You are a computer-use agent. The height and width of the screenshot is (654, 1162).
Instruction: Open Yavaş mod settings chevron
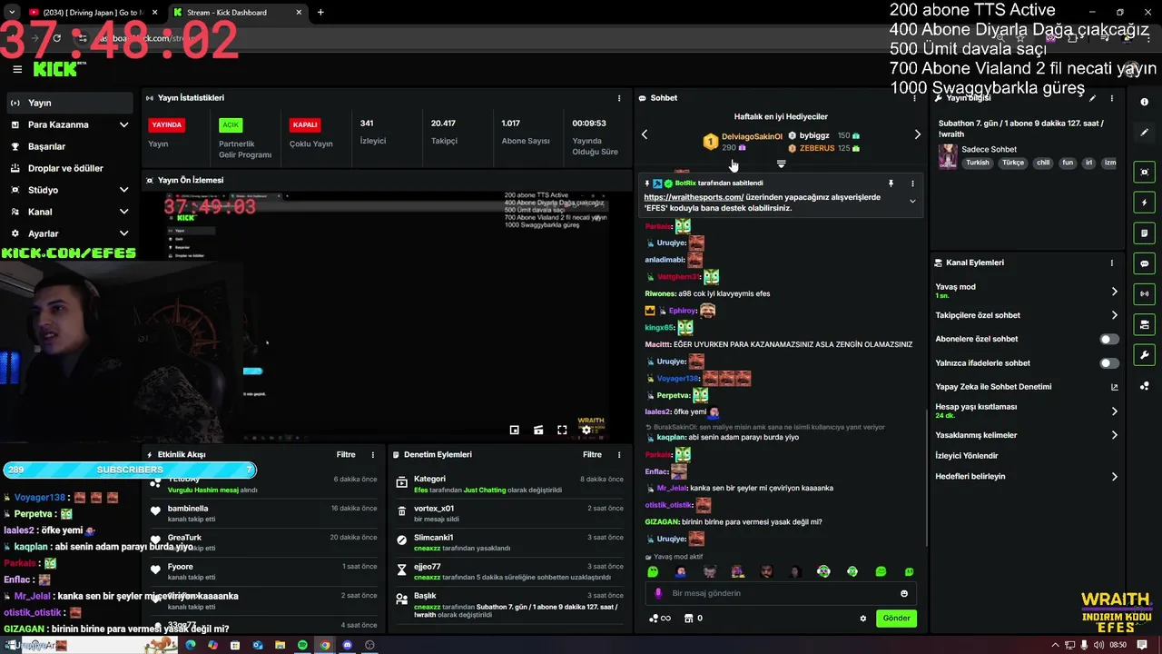click(1114, 292)
